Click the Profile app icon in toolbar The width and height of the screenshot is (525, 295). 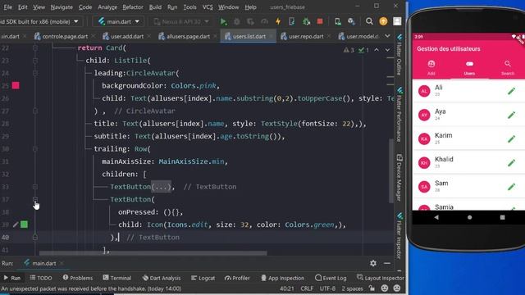tap(264, 22)
